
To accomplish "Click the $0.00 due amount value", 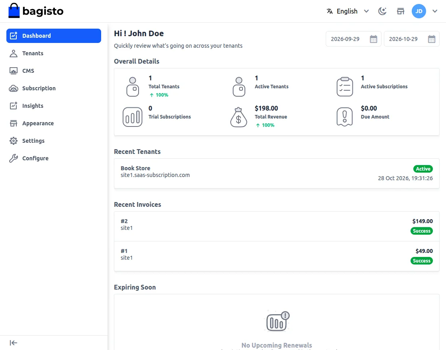I will click(x=369, y=108).
